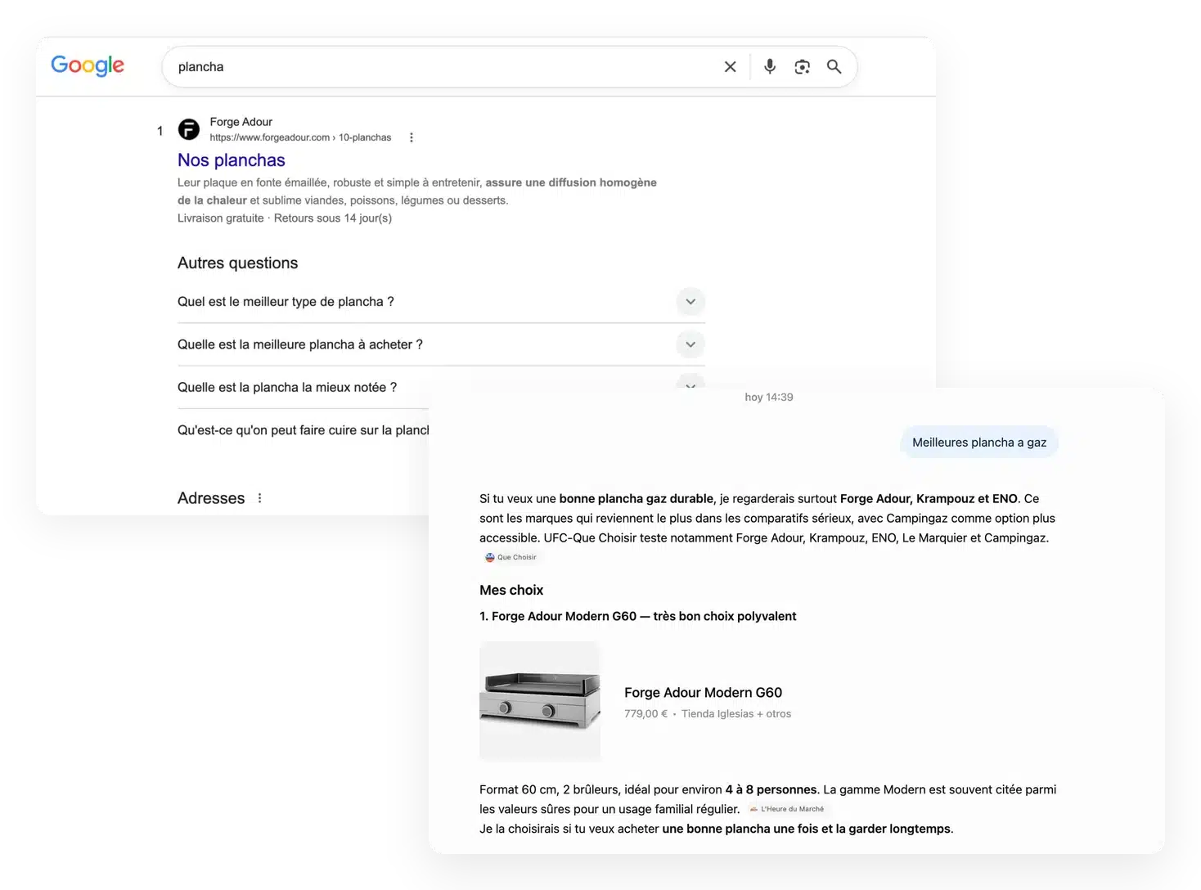Open Google Lens image search icon
This screenshot has width=1201, height=890.
[803, 67]
